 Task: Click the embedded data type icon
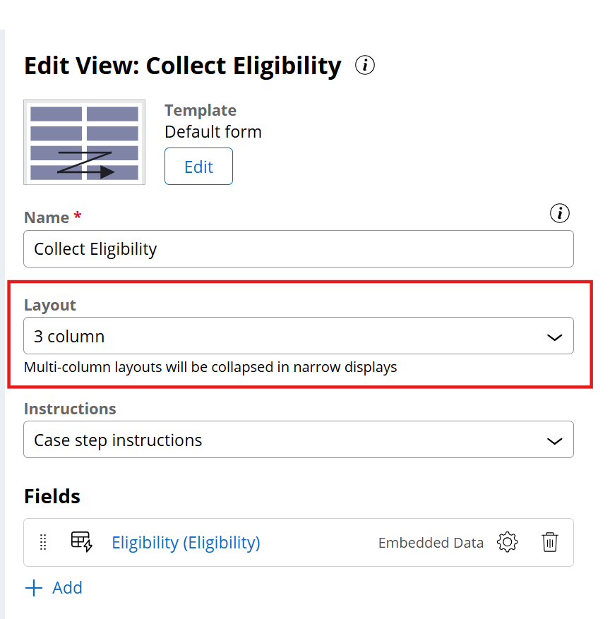point(82,542)
